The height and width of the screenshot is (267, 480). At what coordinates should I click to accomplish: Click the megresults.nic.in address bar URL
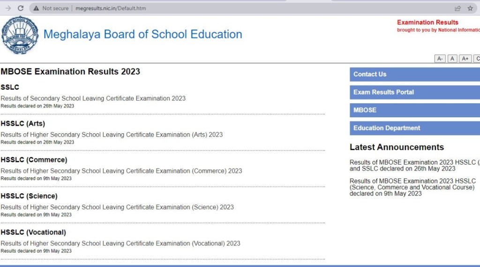pyautogui.click(x=111, y=8)
